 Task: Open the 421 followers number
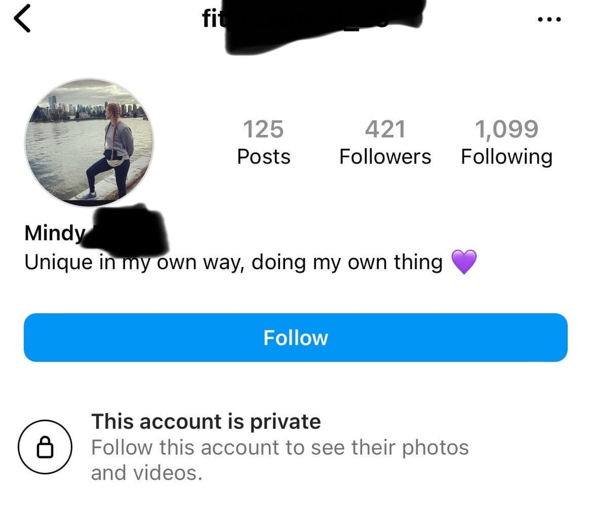(385, 129)
